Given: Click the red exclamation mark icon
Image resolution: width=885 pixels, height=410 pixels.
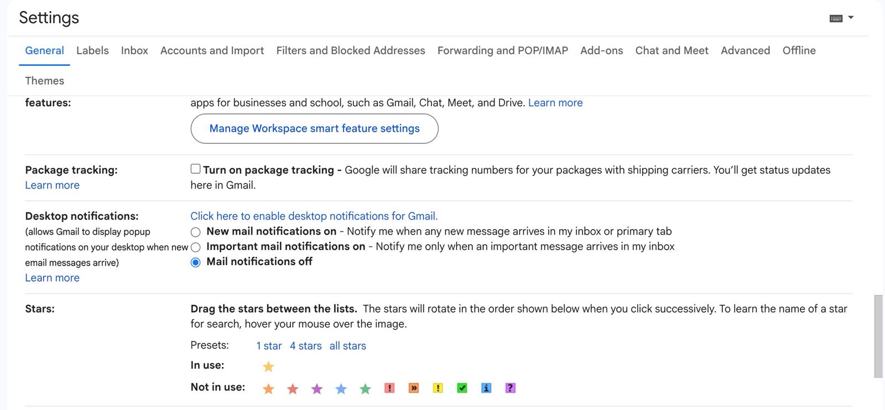Looking at the screenshot, I should point(389,388).
